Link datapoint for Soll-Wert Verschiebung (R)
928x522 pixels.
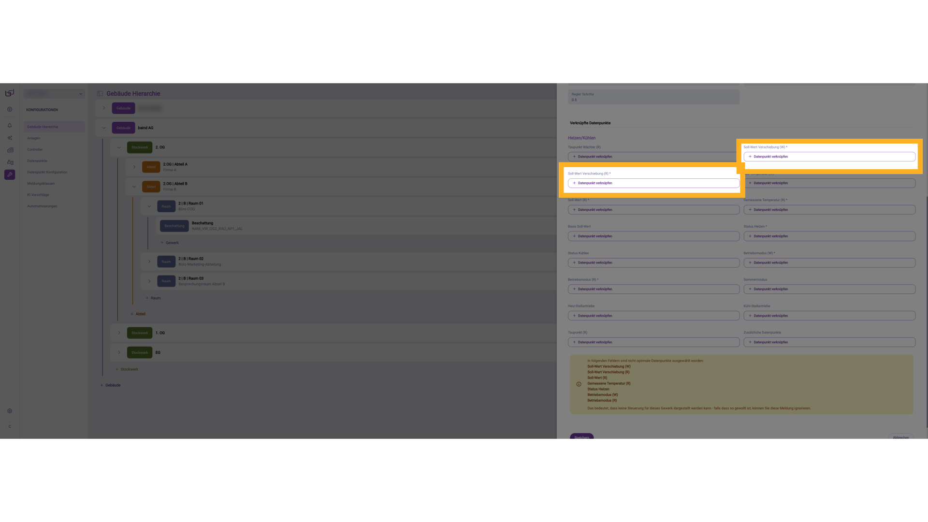(653, 183)
